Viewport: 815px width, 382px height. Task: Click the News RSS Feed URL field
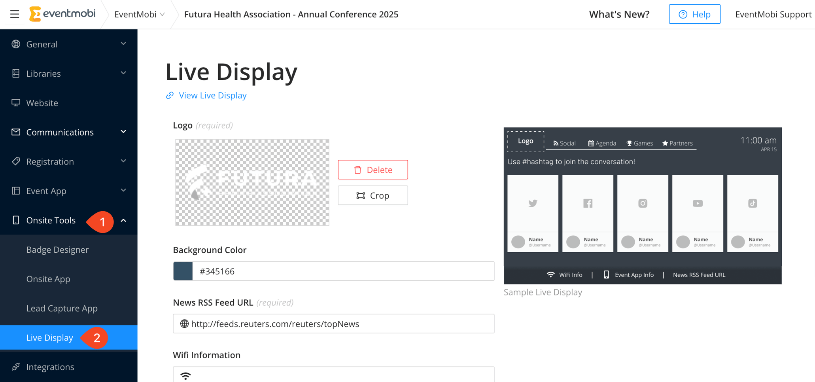pos(334,323)
